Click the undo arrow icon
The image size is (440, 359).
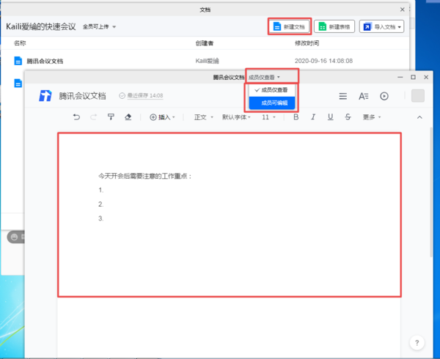77,116
